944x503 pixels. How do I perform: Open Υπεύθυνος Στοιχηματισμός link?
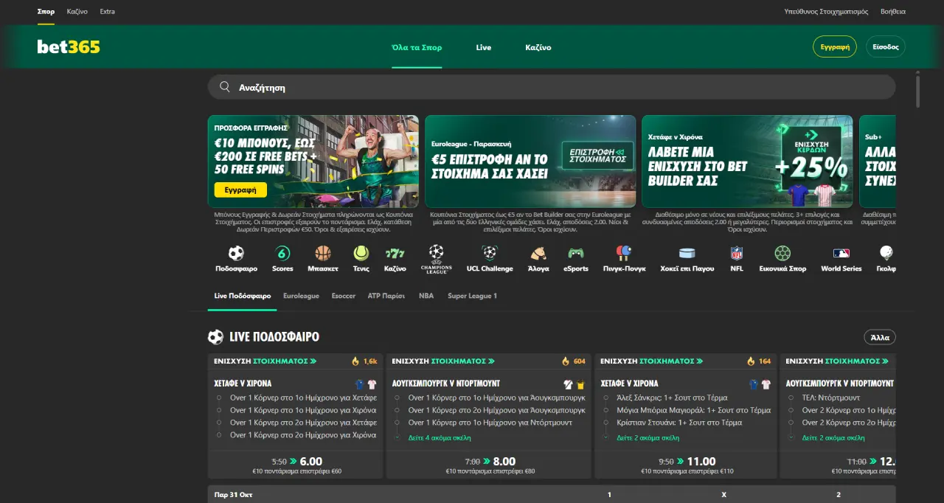click(x=827, y=12)
